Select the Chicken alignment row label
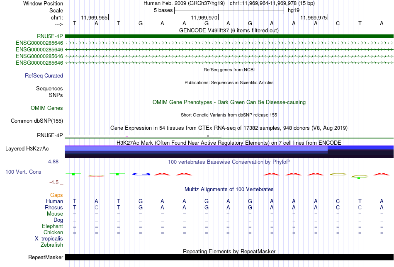Image resolution: width=394 pixels, height=267 pixels. tap(53, 232)
